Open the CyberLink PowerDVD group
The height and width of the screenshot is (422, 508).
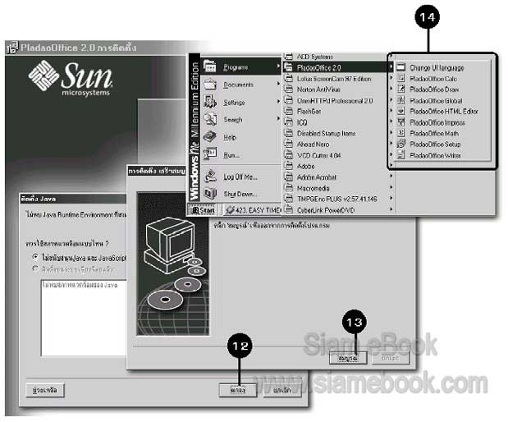pos(339,210)
